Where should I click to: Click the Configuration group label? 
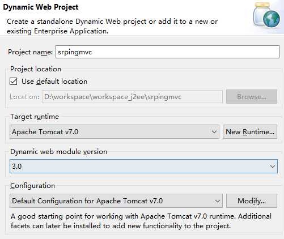coord(32,186)
